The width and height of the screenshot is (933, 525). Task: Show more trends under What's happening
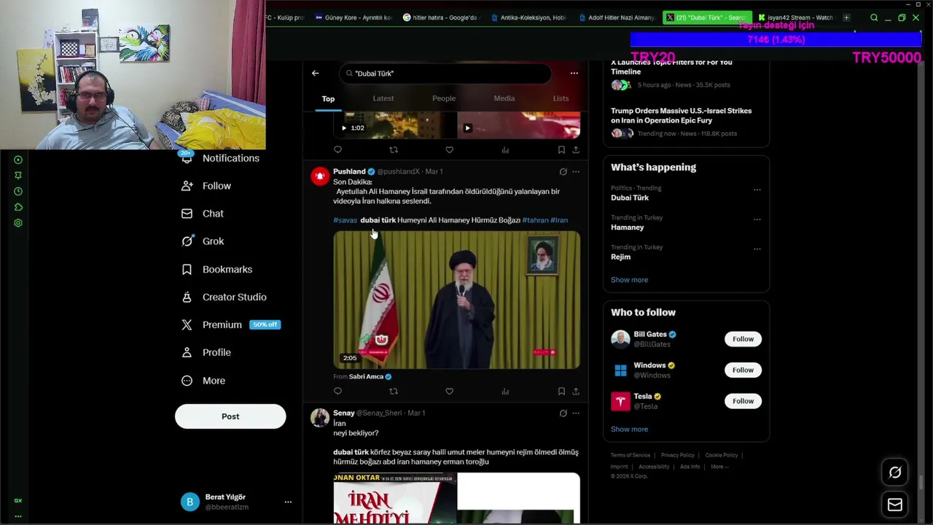tap(629, 280)
